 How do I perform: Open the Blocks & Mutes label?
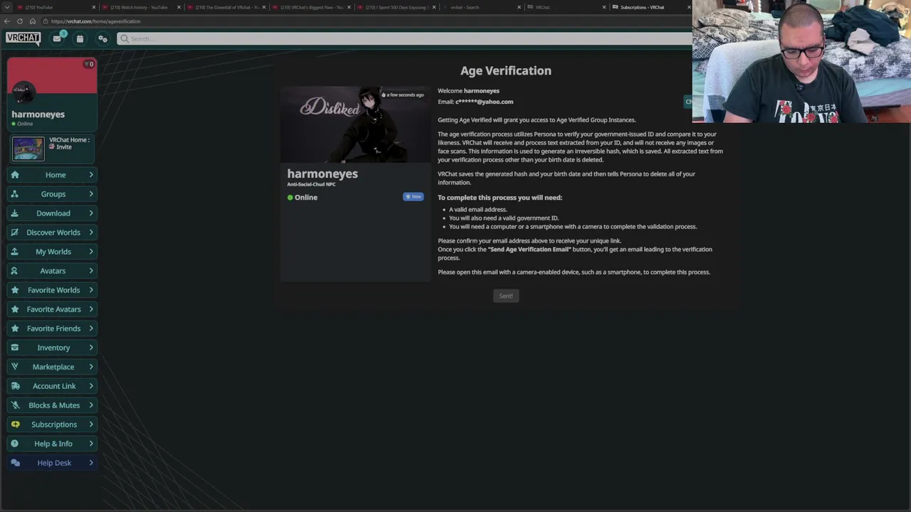pos(54,405)
